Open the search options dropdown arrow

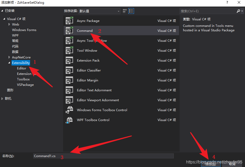(242, 11)
